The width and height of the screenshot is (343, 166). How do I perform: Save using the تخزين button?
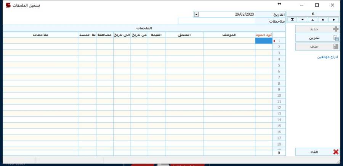[317, 38]
